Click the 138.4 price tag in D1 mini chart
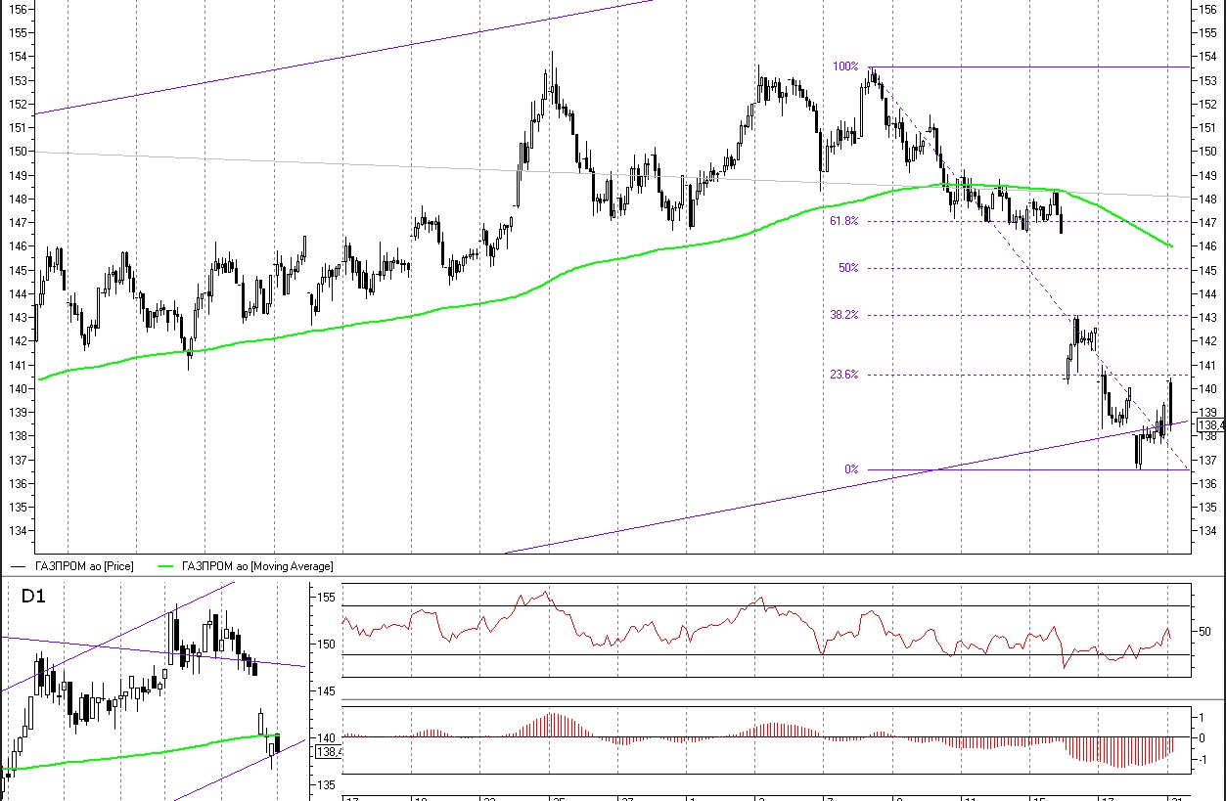1226x801 pixels. [x=329, y=752]
